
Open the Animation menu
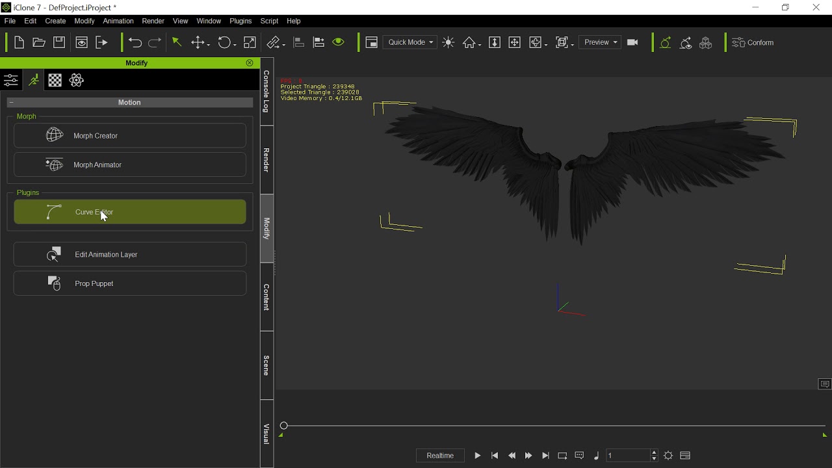click(118, 21)
